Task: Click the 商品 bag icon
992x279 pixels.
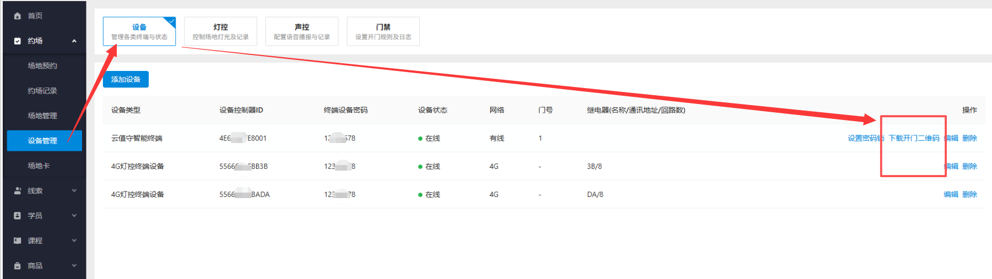Action: 17,266
